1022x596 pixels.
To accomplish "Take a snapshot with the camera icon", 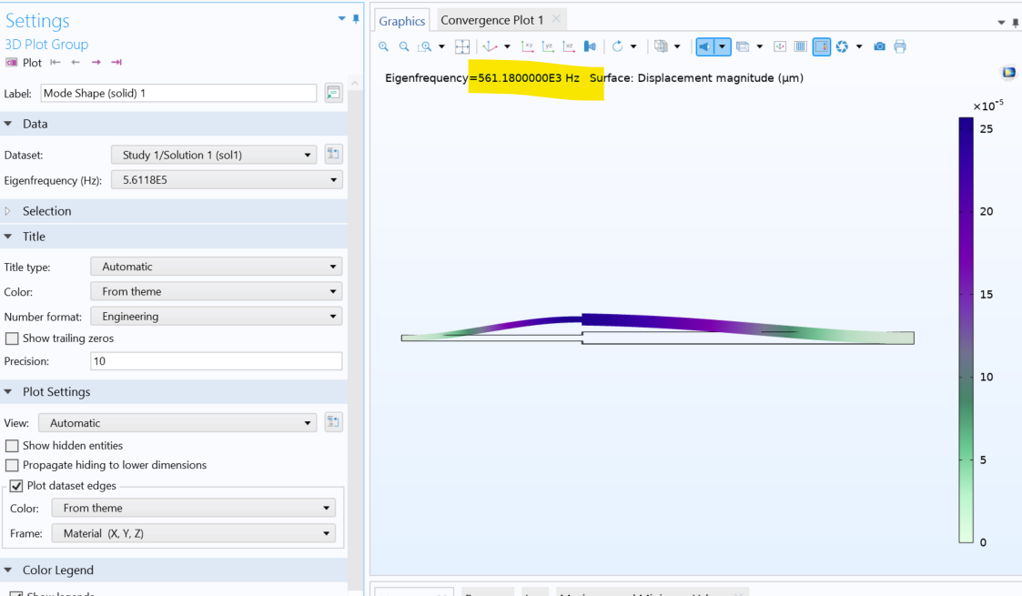I will tap(879, 46).
